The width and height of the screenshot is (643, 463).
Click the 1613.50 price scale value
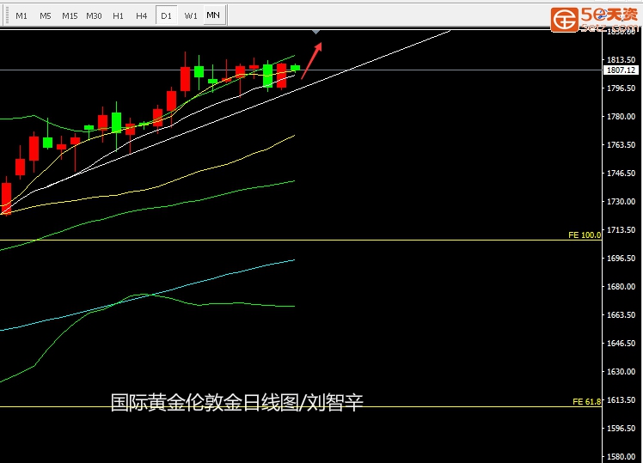point(621,399)
